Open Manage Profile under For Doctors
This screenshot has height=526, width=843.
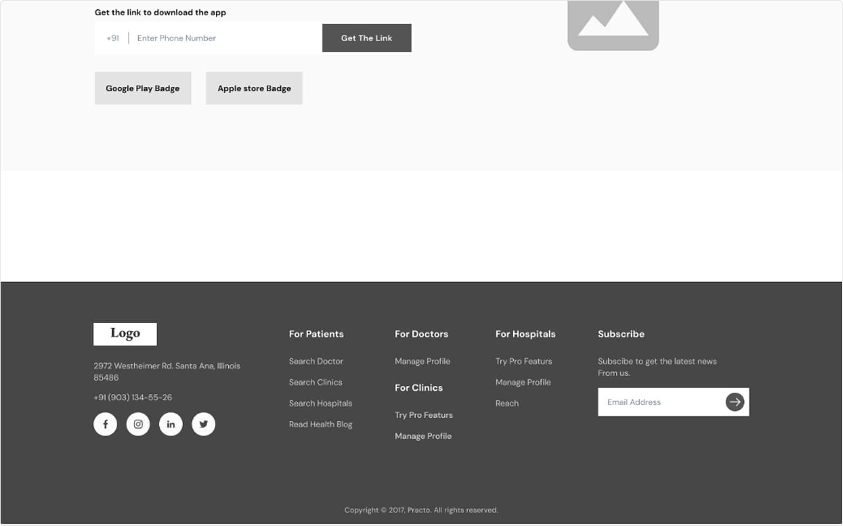tap(422, 361)
